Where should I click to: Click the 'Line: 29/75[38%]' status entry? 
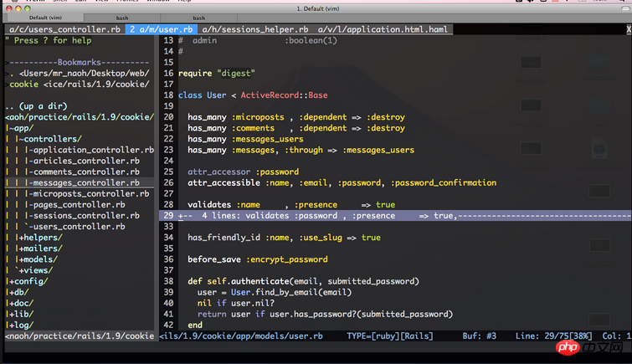tap(554, 336)
